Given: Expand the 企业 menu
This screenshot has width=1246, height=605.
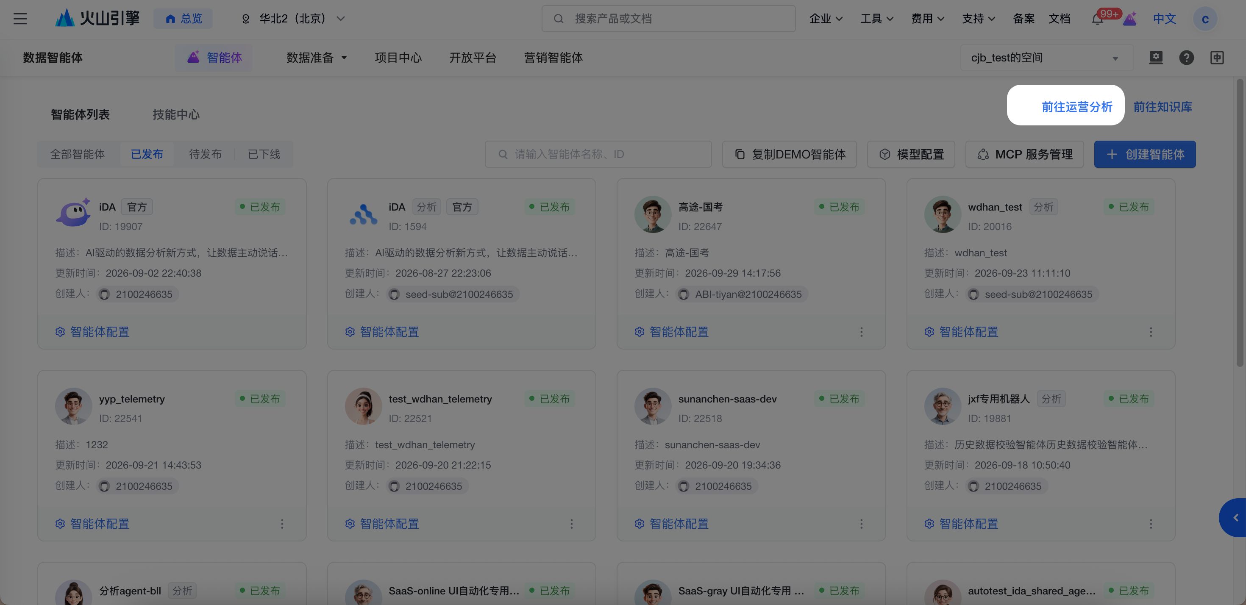Looking at the screenshot, I should (826, 19).
